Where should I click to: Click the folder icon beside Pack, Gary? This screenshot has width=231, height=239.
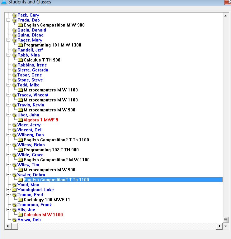tap(14, 15)
